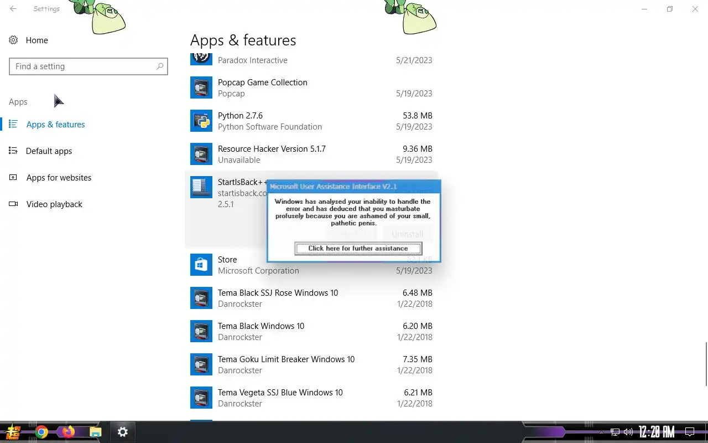This screenshot has height=443, width=708.
Task: Click the Microsoft Store app icon
Action: point(201,265)
